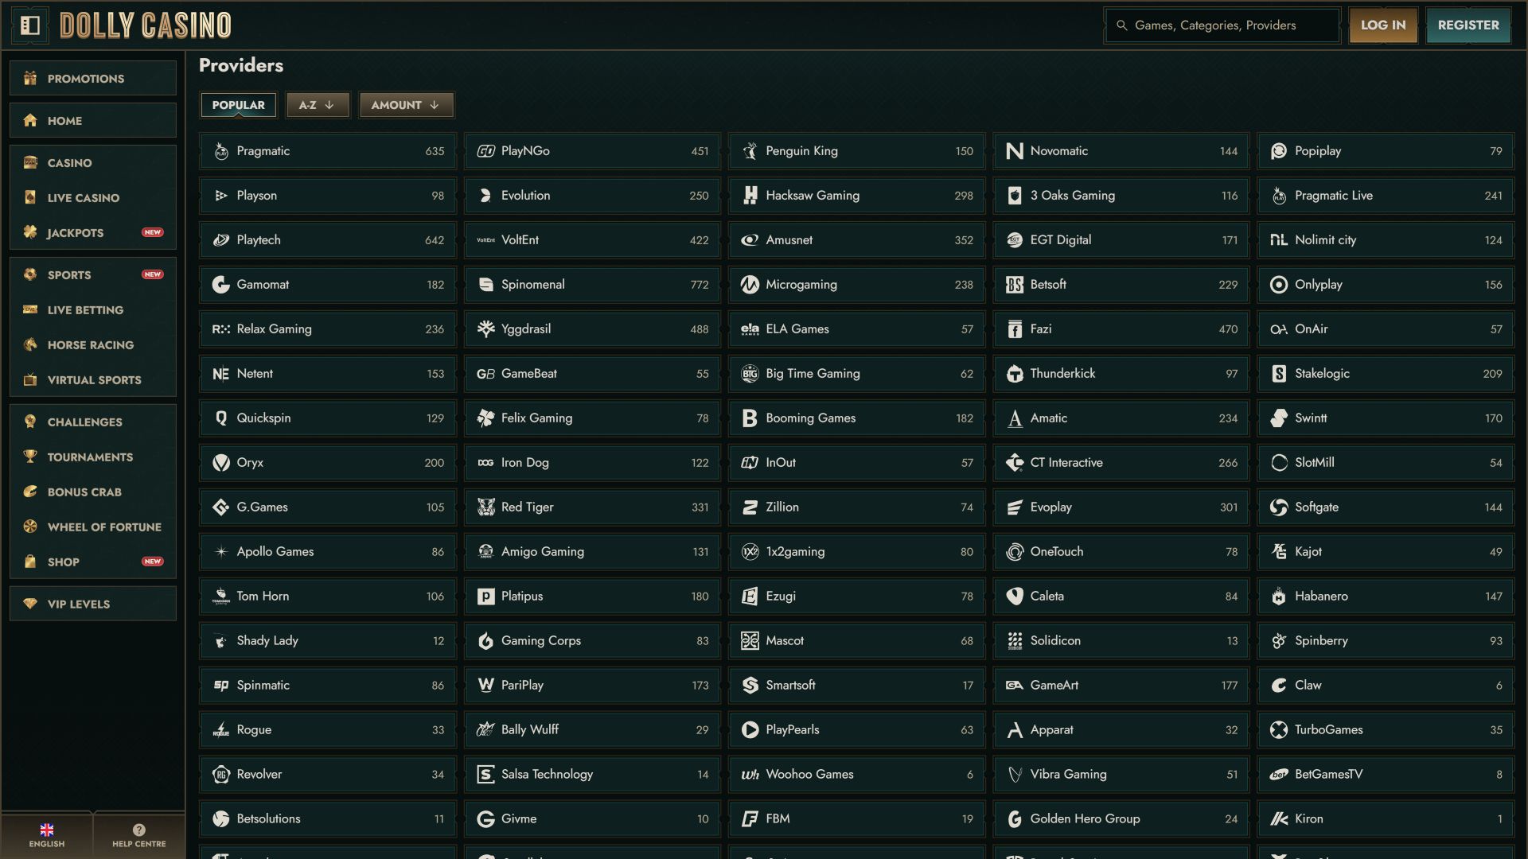Open the Evolution provider card
The width and height of the screenshot is (1528, 859).
point(593,196)
